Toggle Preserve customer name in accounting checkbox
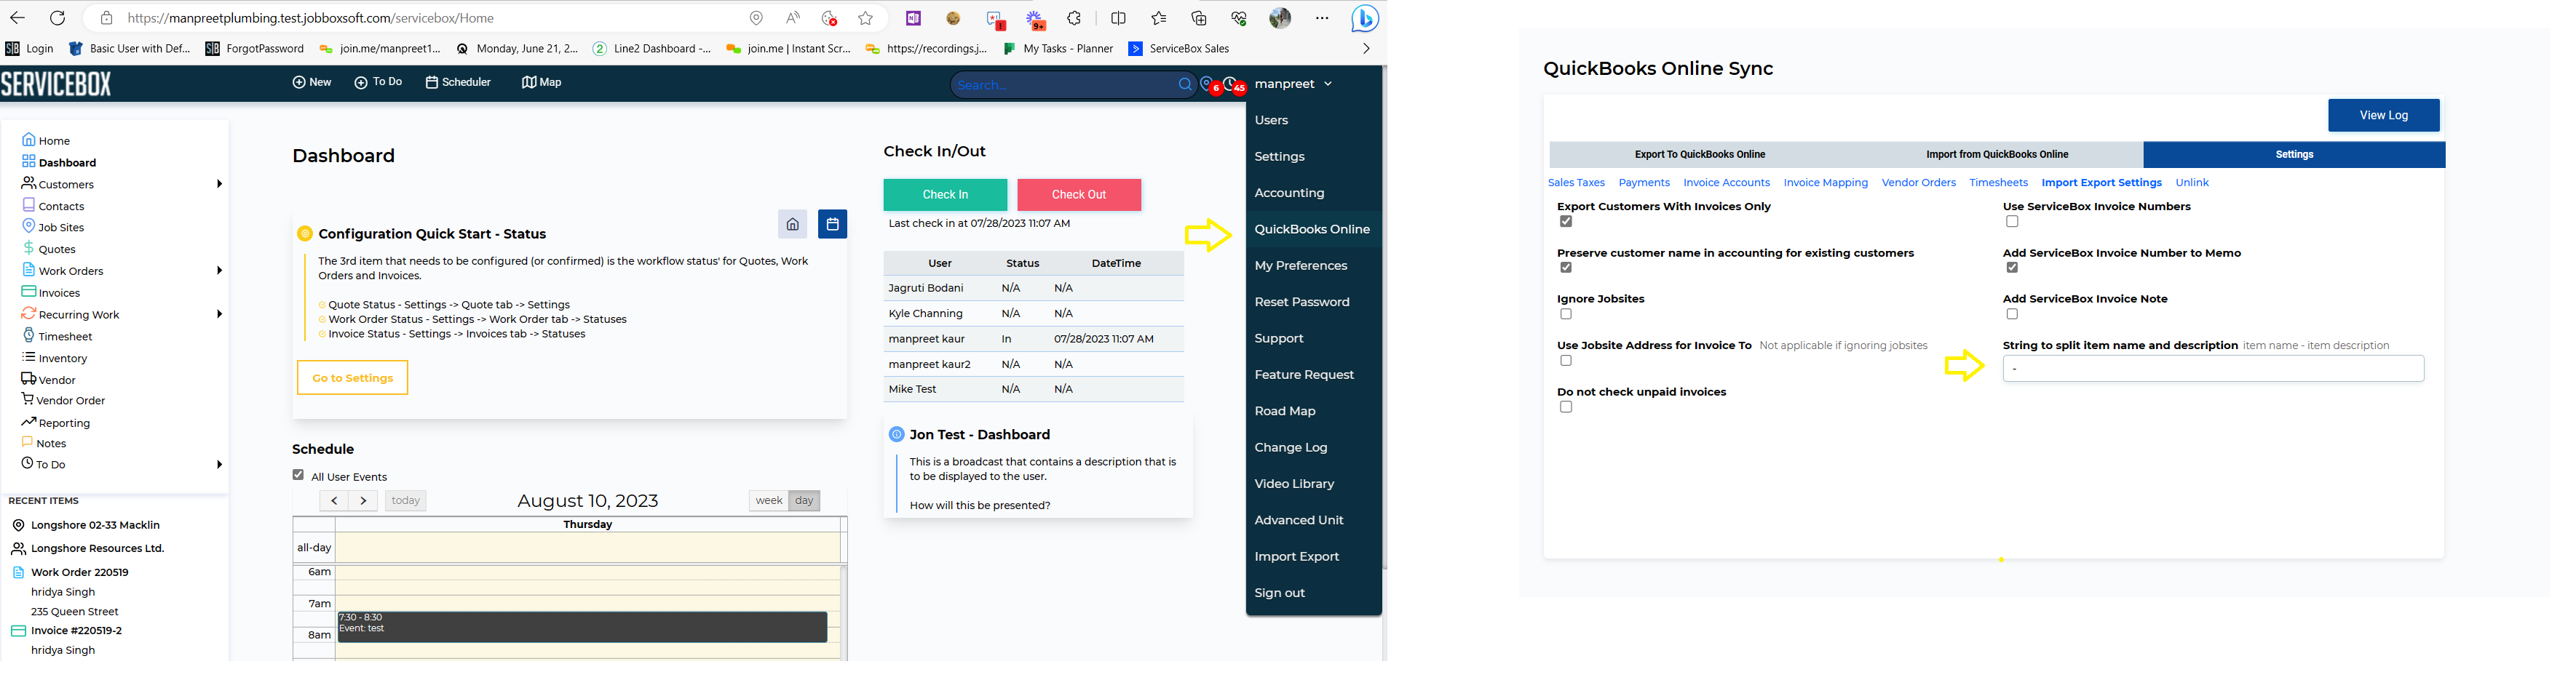This screenshot has height=696, width=2576. coord(1566,268)
